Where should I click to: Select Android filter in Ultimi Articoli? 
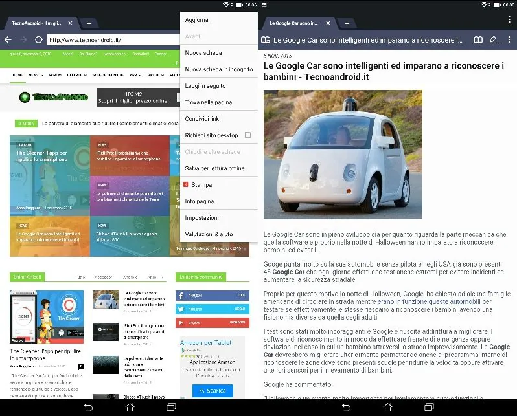(x=130, y=278)
